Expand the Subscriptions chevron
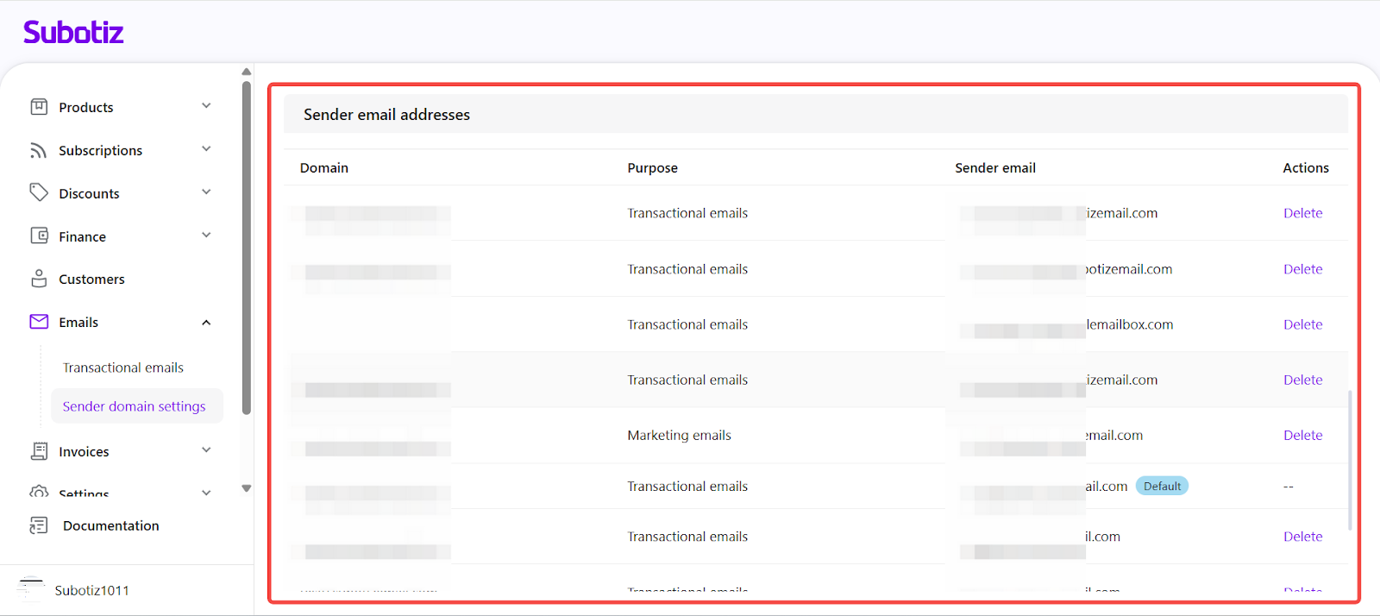The width and height of the screenshot is (1380, 616). (206, 149)
